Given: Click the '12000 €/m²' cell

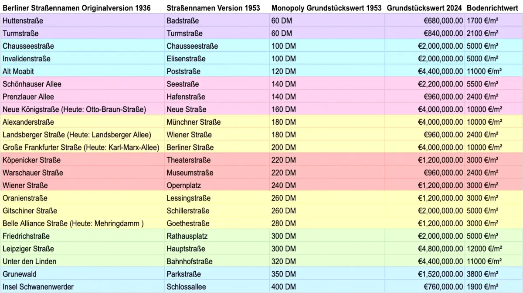Looking at the screenshot, I should click(484, 249).
